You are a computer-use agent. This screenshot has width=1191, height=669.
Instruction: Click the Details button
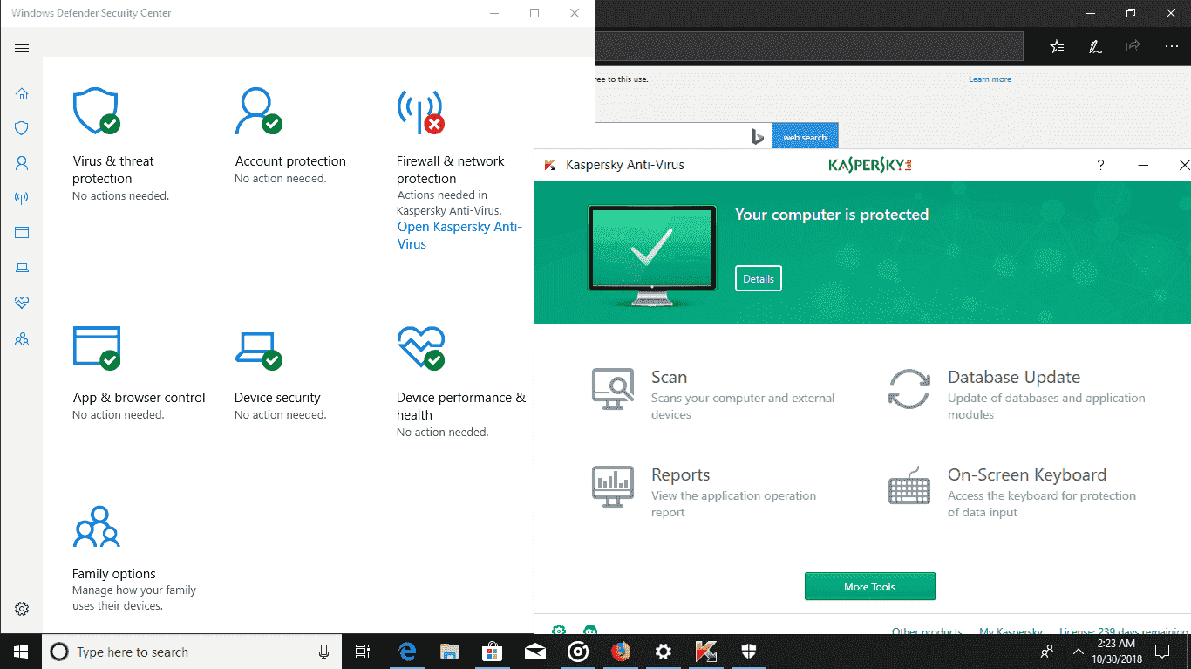pyautogui.click(x=758, y=279)
